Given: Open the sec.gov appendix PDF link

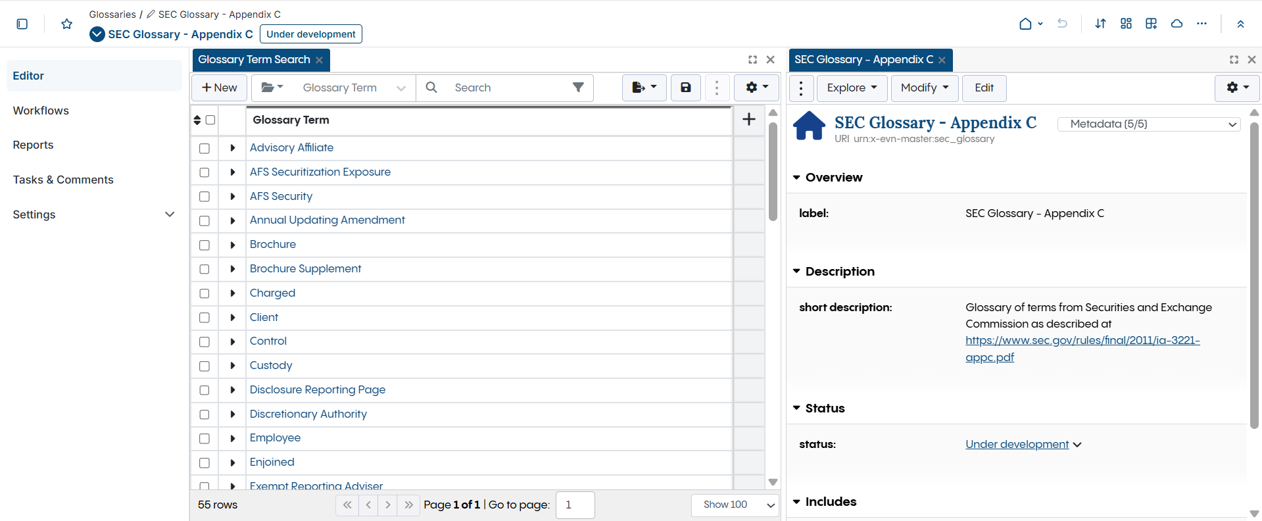Looking at the screenshot, I should (1082, 349).
